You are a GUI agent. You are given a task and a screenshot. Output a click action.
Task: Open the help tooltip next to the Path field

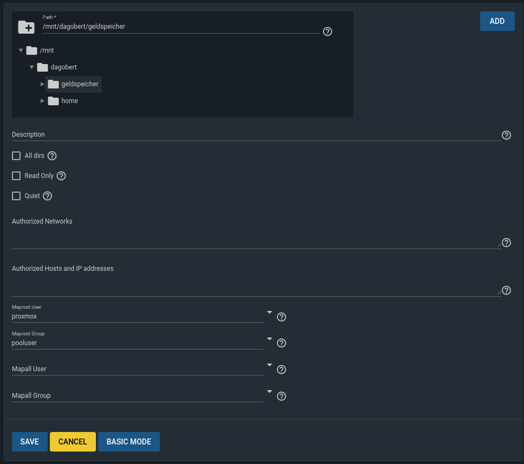(x=327, y=31)
